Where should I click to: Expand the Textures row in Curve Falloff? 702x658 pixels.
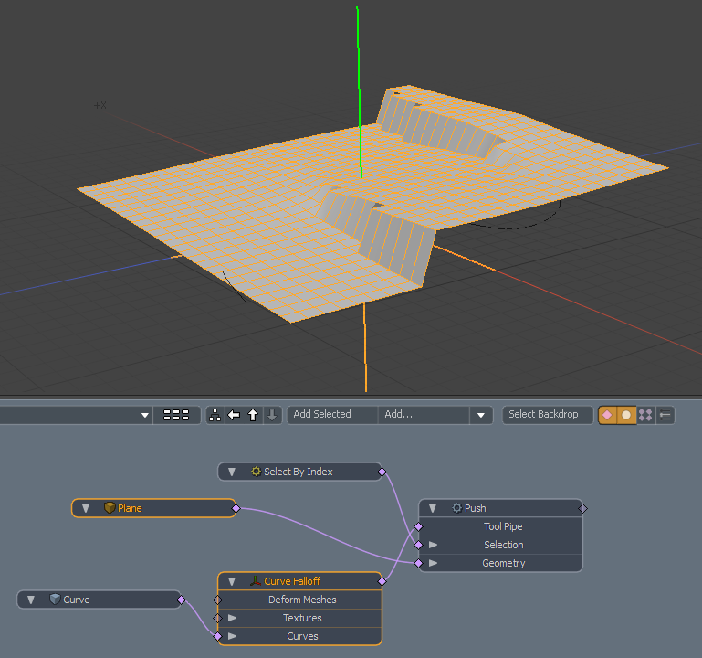pyautogui.click(x=233, y=618)
